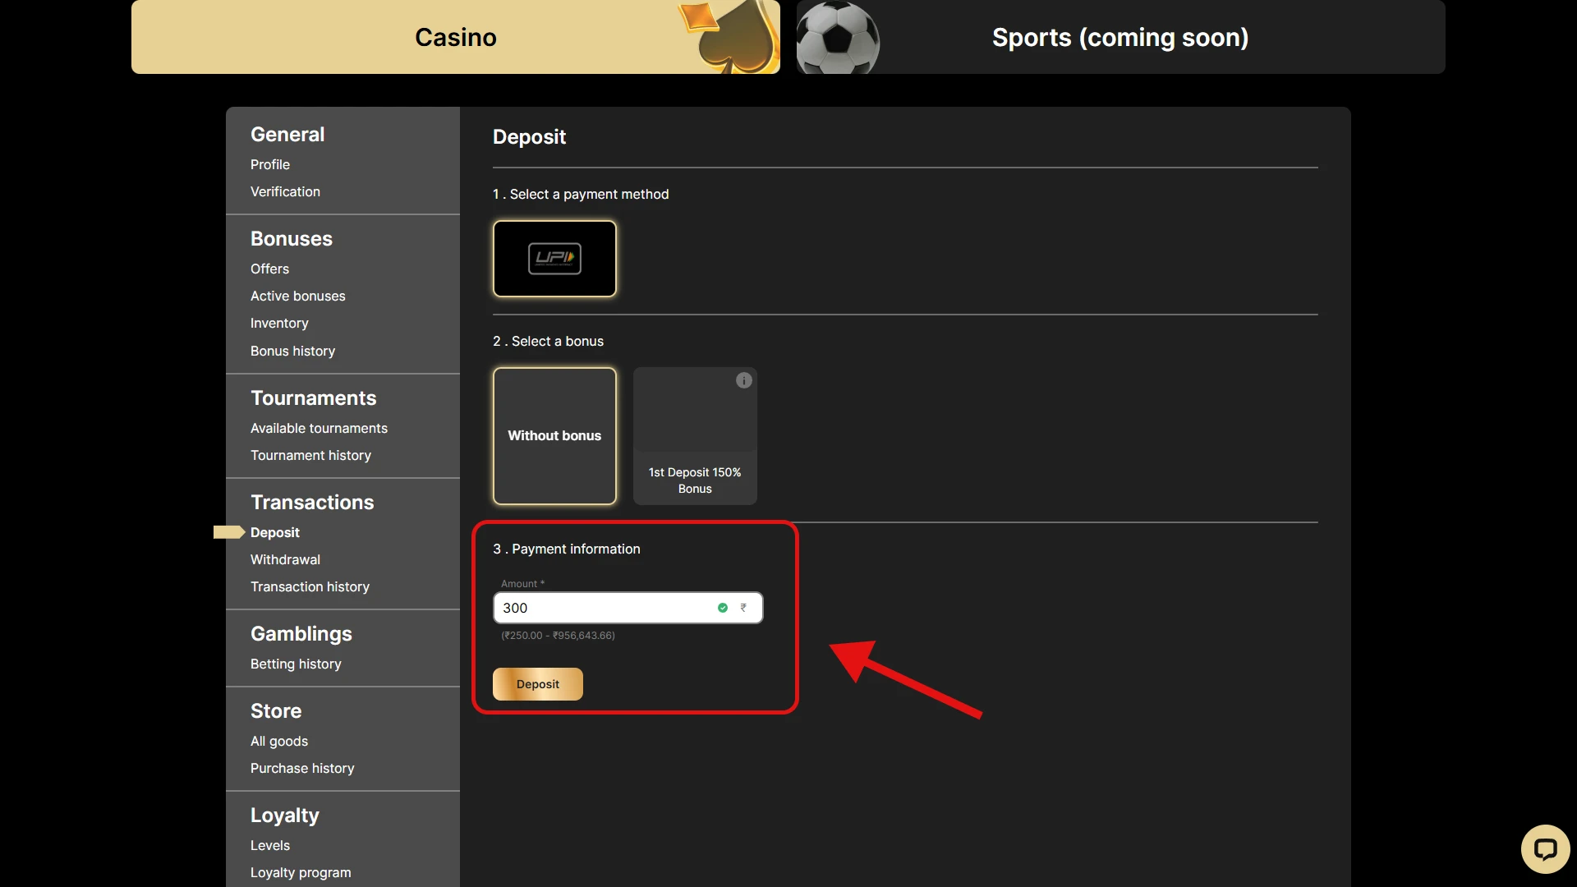The height and width of the screenshot is (887, 1577).
Task: View Active bonuses in sidebar
Action: pyautogui.click(x=297, y=296)
